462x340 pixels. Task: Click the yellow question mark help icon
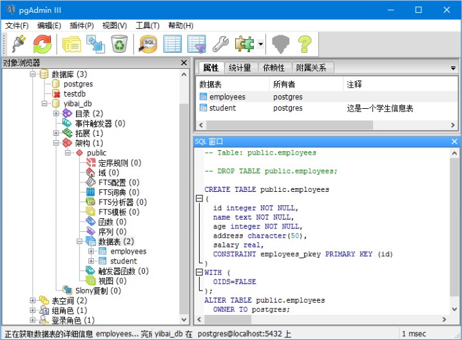[x=305, y=44]
